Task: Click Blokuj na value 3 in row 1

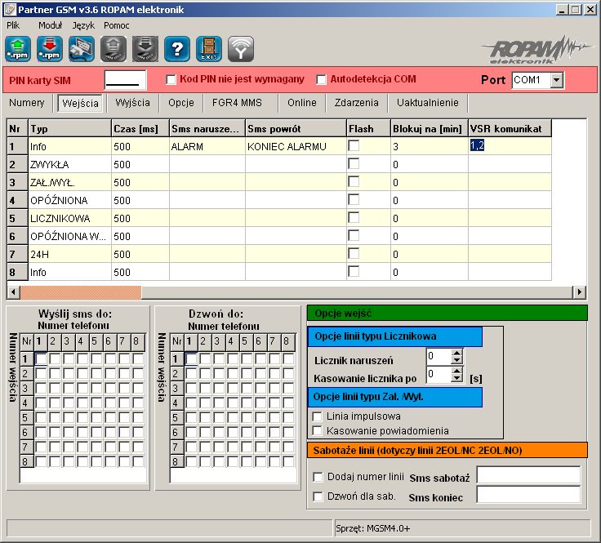Action: click(430, 146)
